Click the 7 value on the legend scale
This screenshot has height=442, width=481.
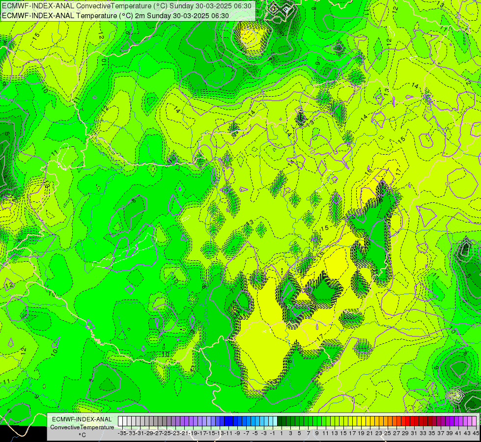(x=308, y=433)
